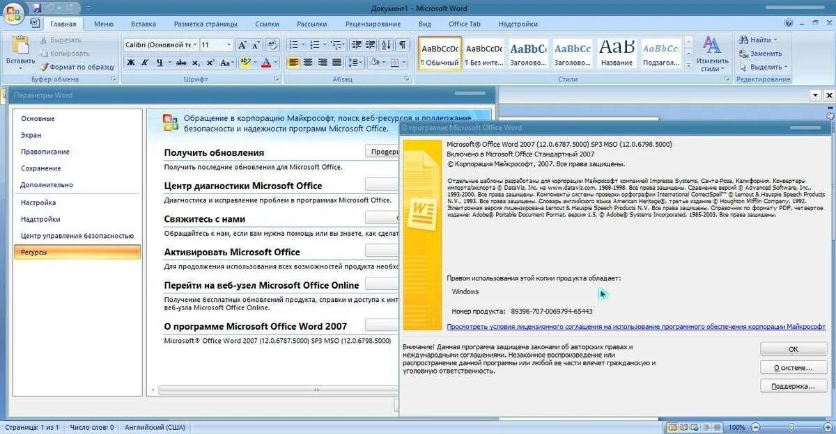This screenshot has width=836, height=434.
Task: Open the license agreement link in About dialog
Action: coord(636,326)
